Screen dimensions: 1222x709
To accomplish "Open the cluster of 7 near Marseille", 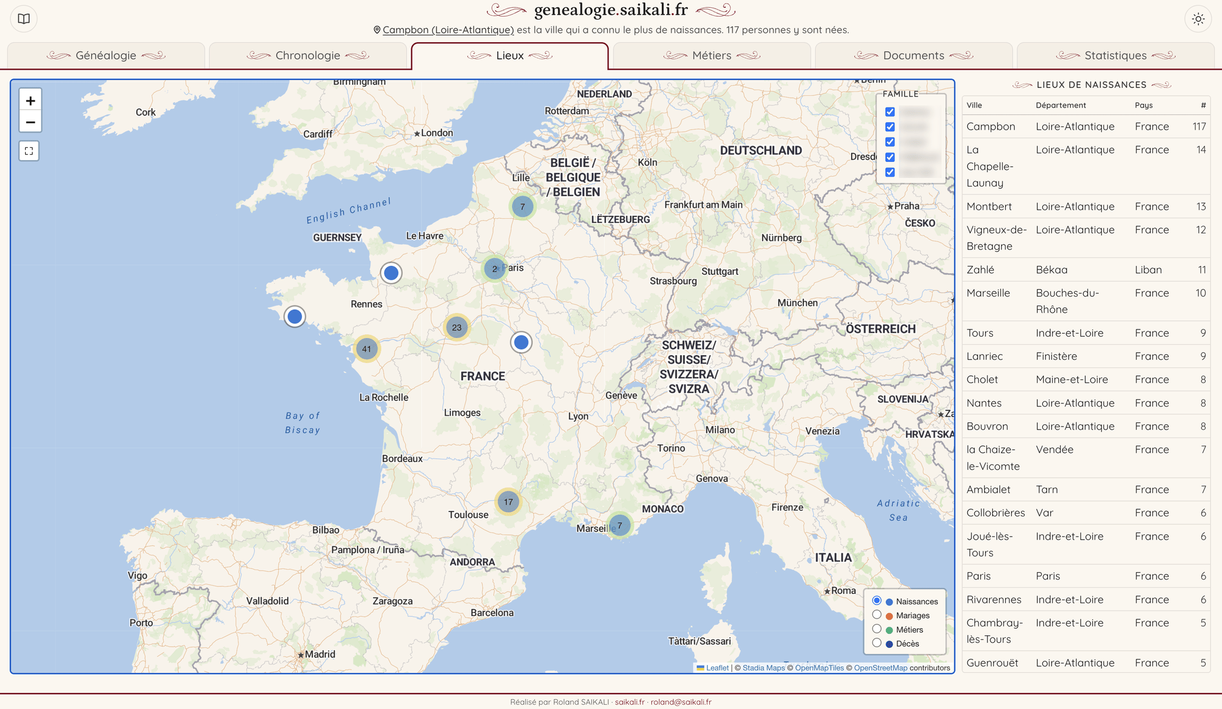I will click(x=620, y=525).
